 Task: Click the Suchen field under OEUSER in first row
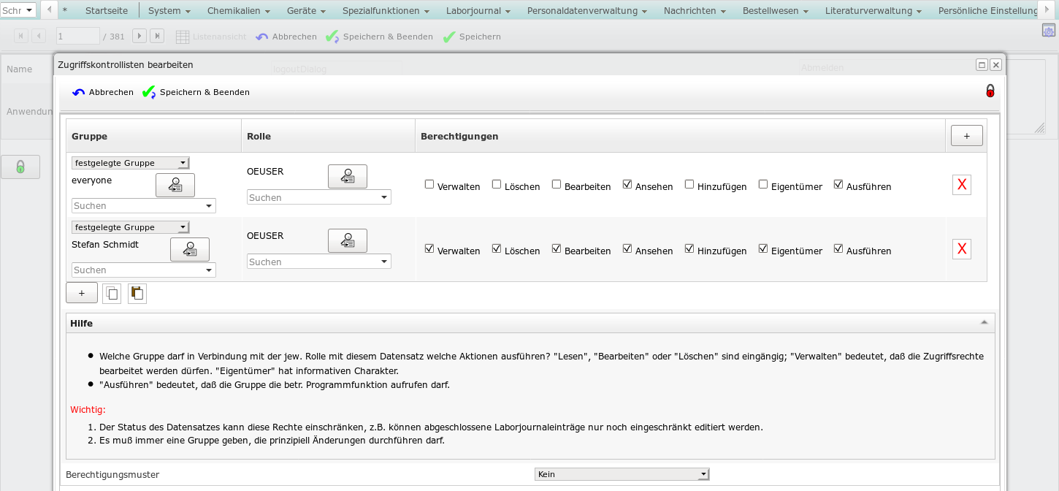318,197
